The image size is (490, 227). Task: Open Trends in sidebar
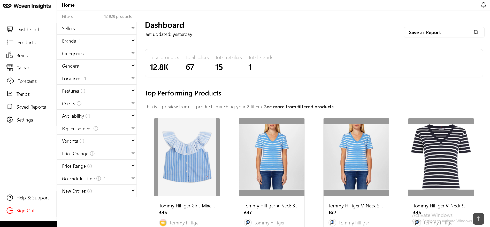[23, 94]
